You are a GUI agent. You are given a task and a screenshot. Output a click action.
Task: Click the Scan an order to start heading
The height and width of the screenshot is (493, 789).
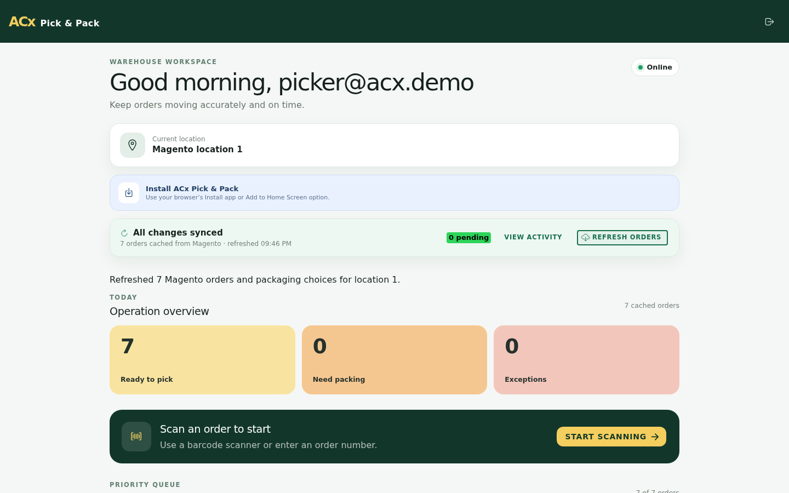[215, 429]
